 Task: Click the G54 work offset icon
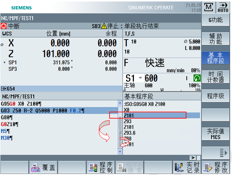(4, 89)
